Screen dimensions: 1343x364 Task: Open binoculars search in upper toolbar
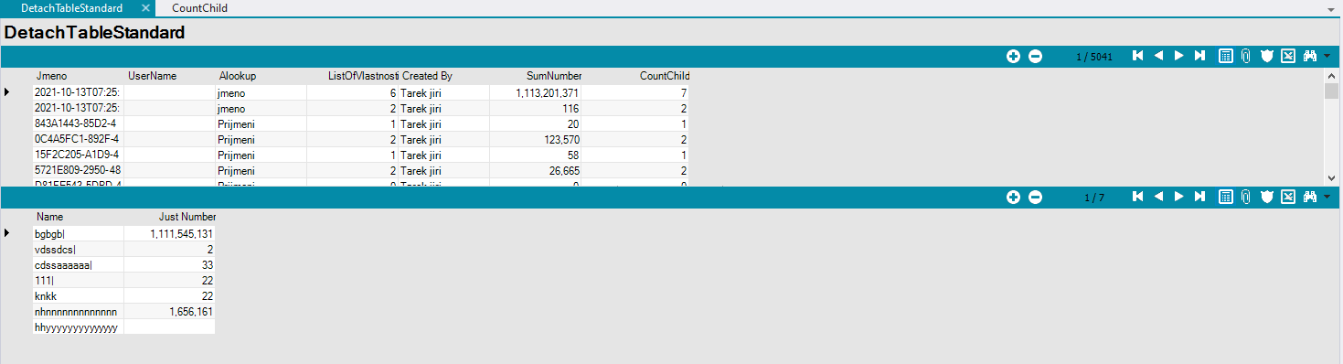coord(1310,56)
